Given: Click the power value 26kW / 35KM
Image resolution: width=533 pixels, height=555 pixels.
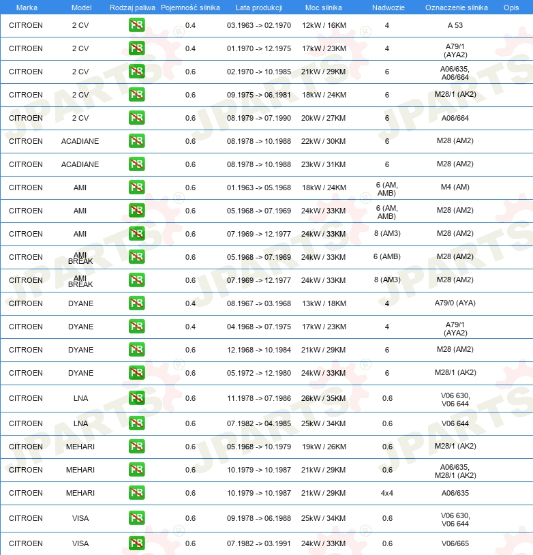Looking at the screenshot, I should (324, 398).
